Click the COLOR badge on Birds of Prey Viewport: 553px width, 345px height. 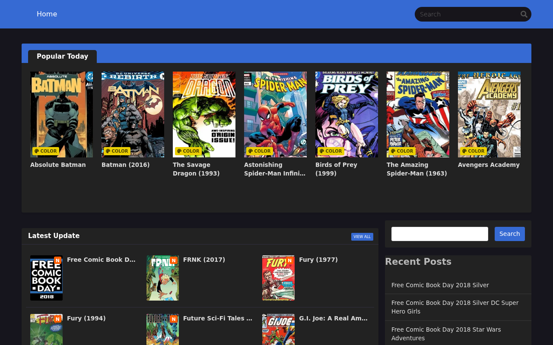pyautogui.click(x=331, y=151)
